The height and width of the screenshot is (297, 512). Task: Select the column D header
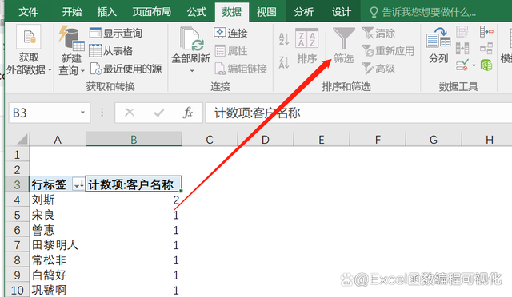(265, 140)
